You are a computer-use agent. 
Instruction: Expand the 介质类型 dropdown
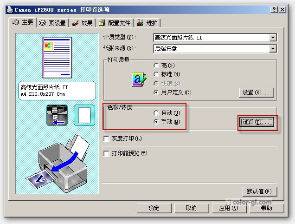[x=273, y=38]
